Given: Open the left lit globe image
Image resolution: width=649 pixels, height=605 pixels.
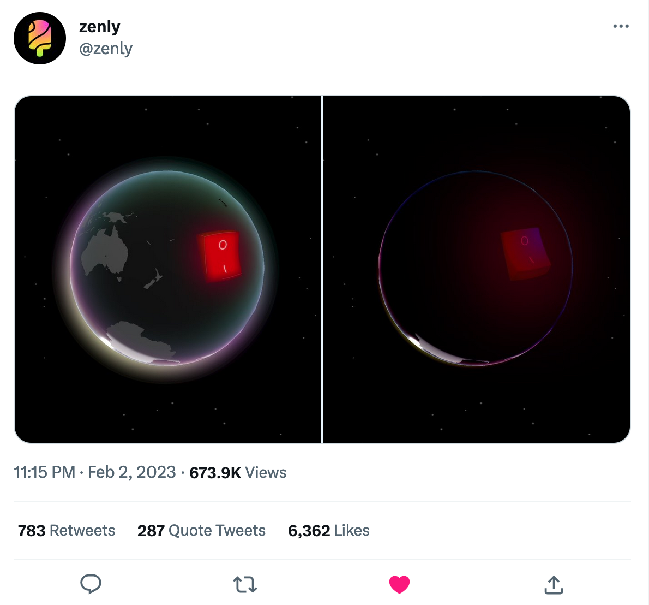Looking at the screenshot, I should click(168, 269).
